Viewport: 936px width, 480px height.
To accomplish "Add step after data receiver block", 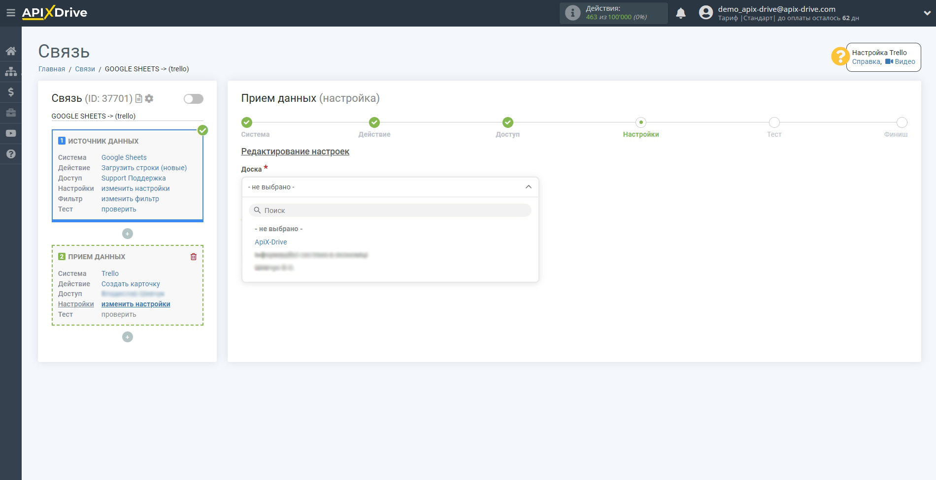I will pyautogui.click(x=128, y=337).
